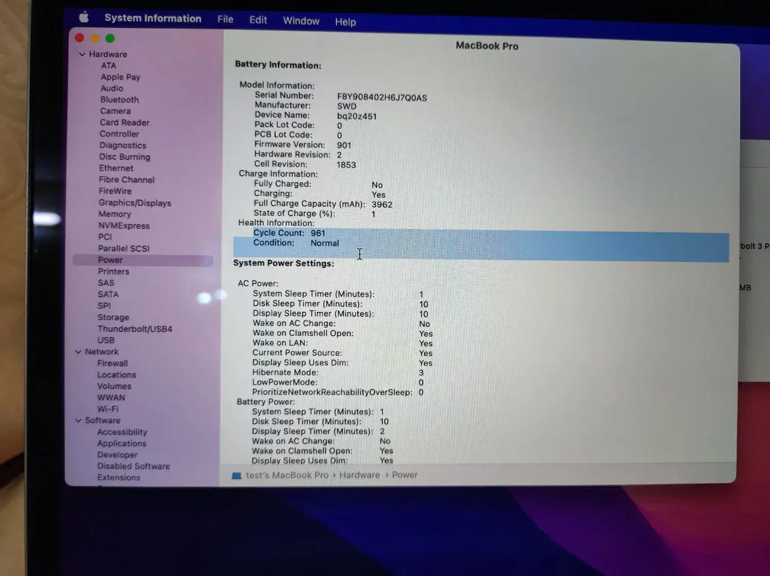Open the Edit menu

[x=258, y=20]
